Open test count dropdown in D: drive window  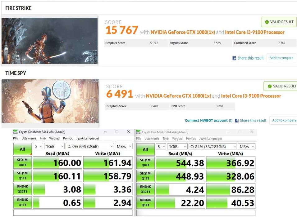[x=38, y=146]
